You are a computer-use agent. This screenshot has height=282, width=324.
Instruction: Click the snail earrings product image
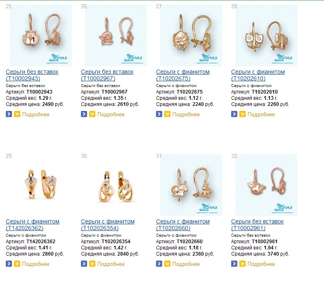tap(191, 185)
